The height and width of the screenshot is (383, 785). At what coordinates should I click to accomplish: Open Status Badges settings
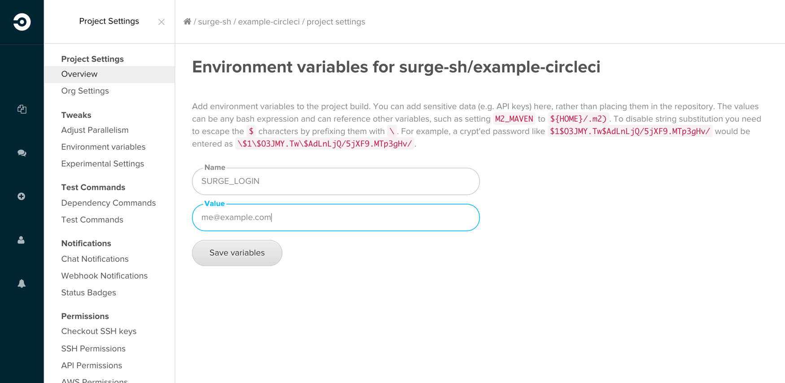pos(88,293)
